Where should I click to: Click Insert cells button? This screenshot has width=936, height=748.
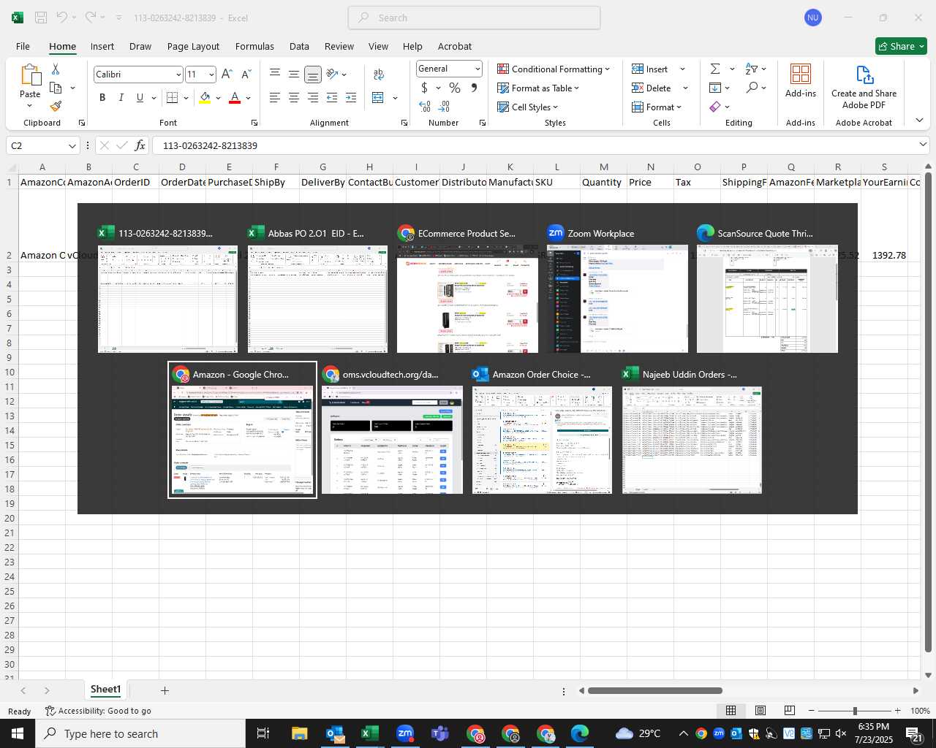tap(650, 69)
